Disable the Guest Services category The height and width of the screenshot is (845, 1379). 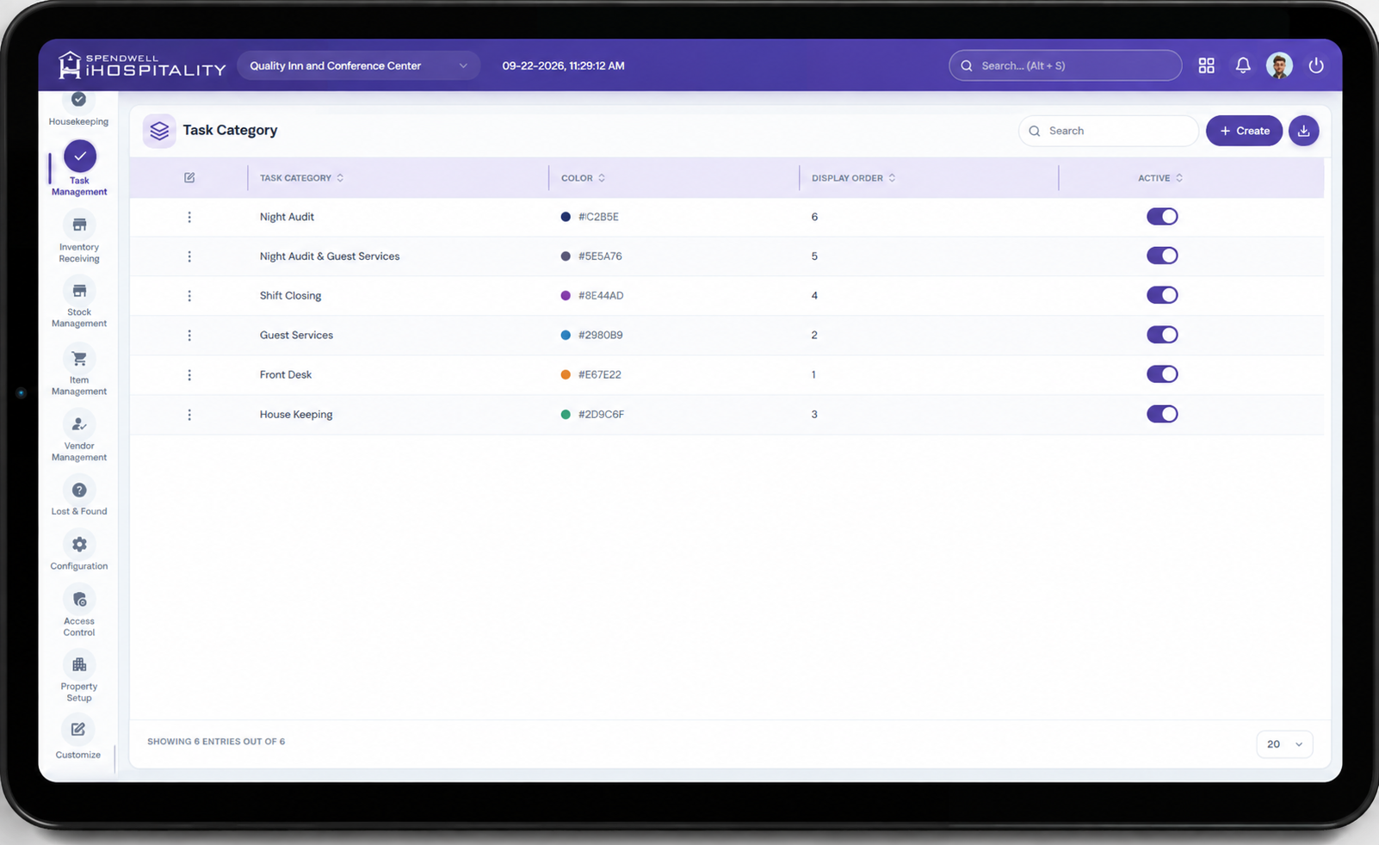pos(1162,335)
